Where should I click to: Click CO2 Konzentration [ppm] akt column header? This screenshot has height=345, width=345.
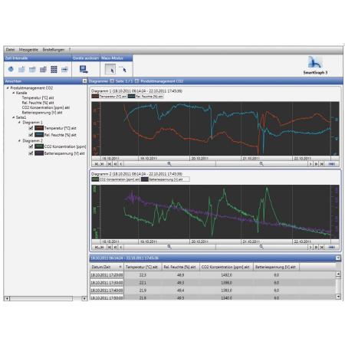tap(225, 267)
